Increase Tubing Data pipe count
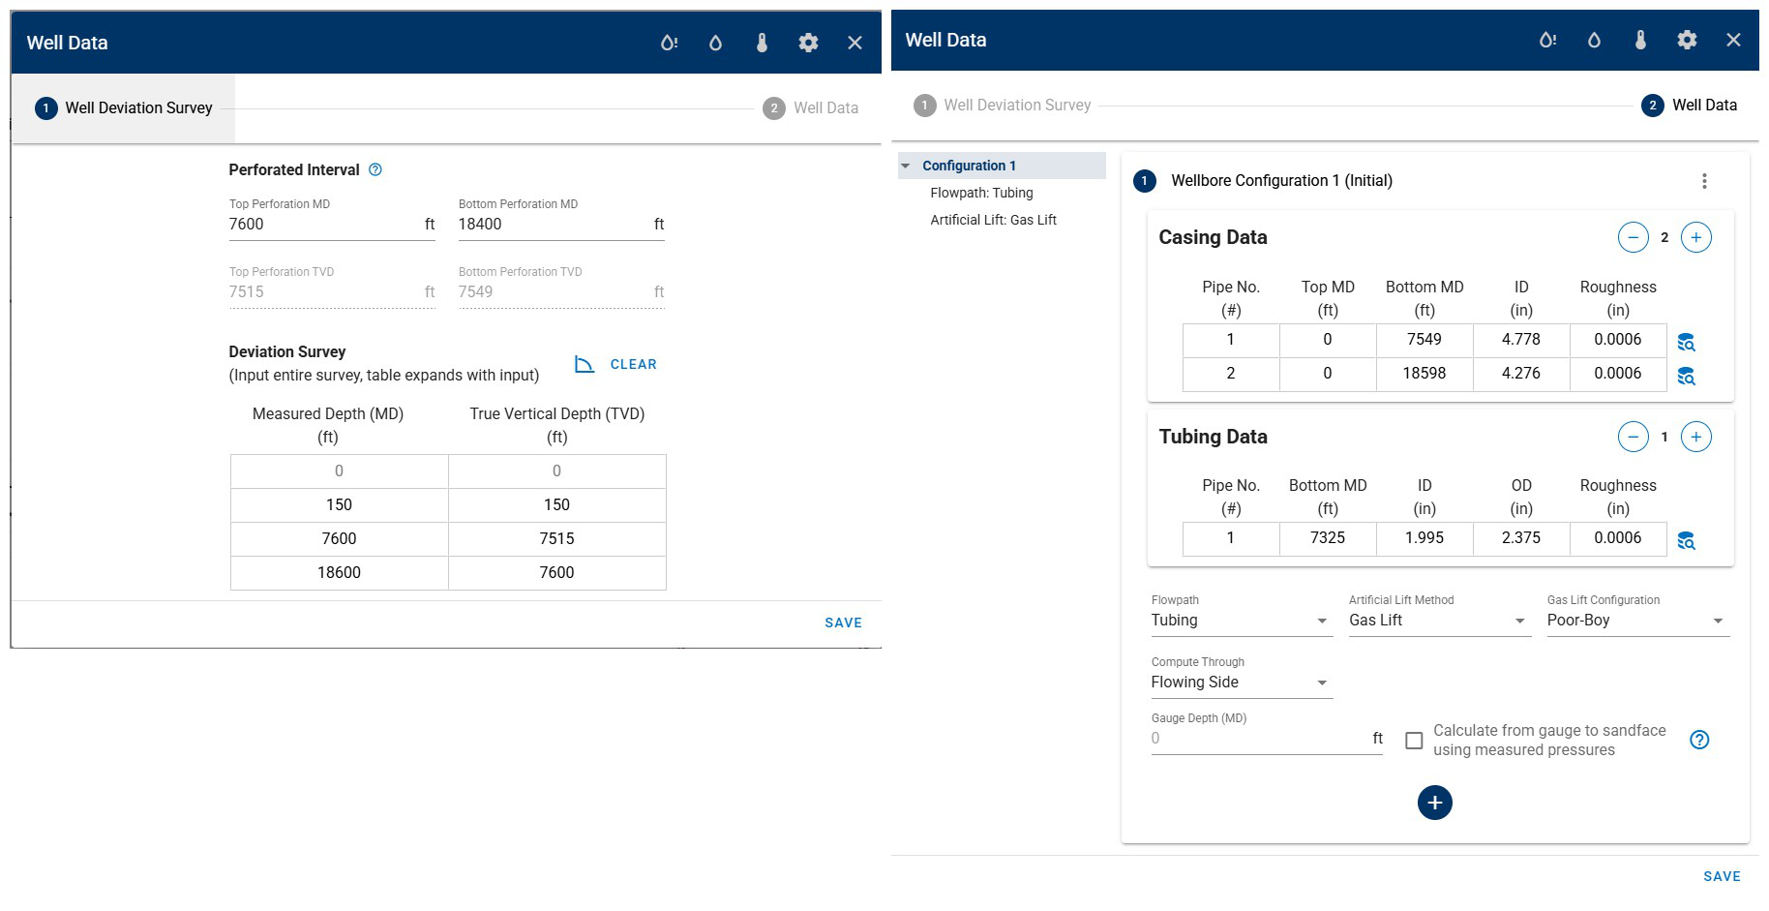The image size is (1769, 911). (1695, 437)
